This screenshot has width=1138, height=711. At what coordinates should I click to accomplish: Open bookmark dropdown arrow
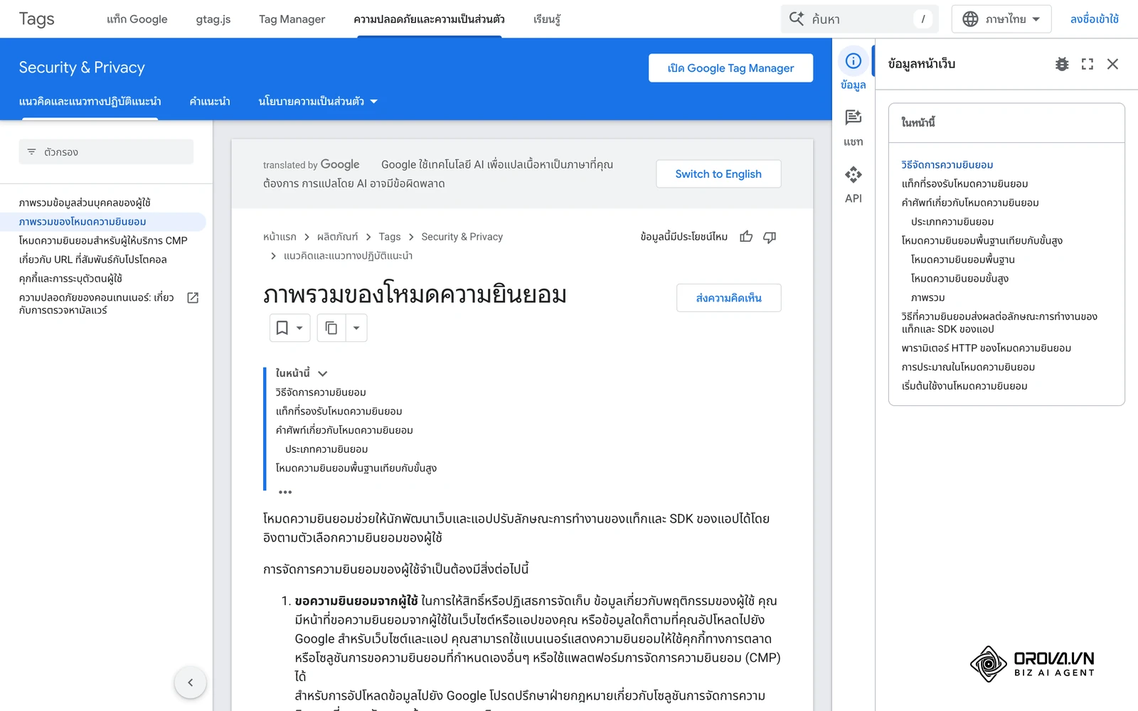(x=299, y=328)
